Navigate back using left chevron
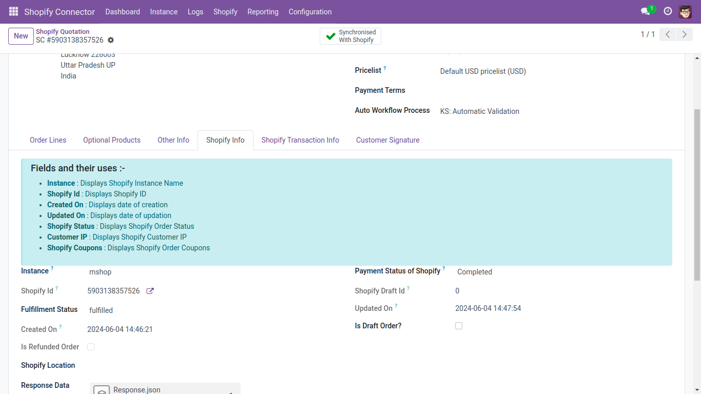 667,34
